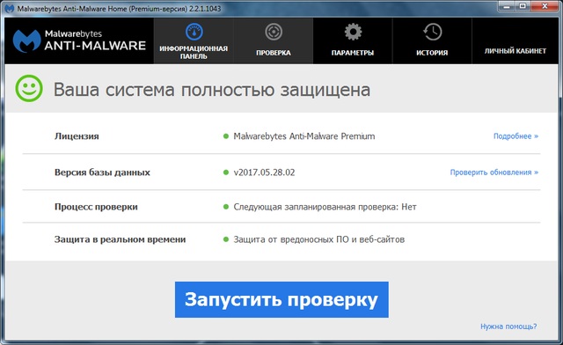This screenshot has height=345, width=563.
Task: Open the Нужна помощь? link
Action: click(x=508, y=327)
